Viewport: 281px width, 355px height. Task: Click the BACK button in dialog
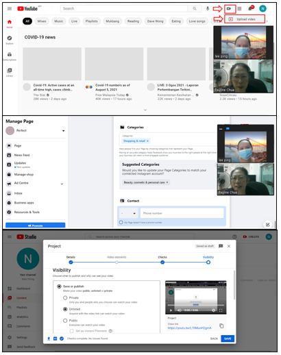click(x=214, y=339)
